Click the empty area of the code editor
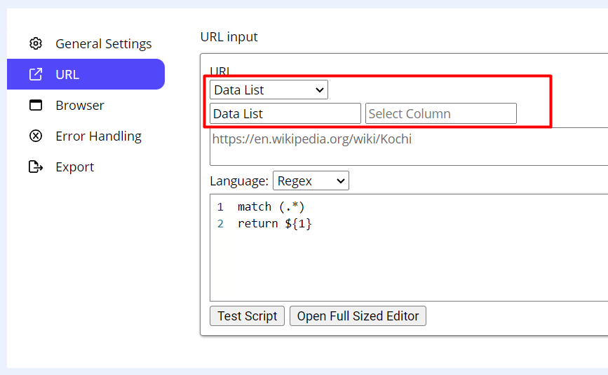 [x=409, y=267]
